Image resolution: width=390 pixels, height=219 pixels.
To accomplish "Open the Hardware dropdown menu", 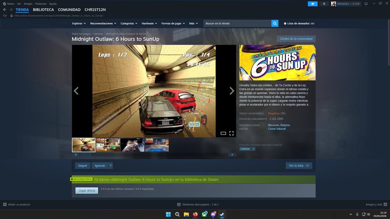I will (149, 23).
